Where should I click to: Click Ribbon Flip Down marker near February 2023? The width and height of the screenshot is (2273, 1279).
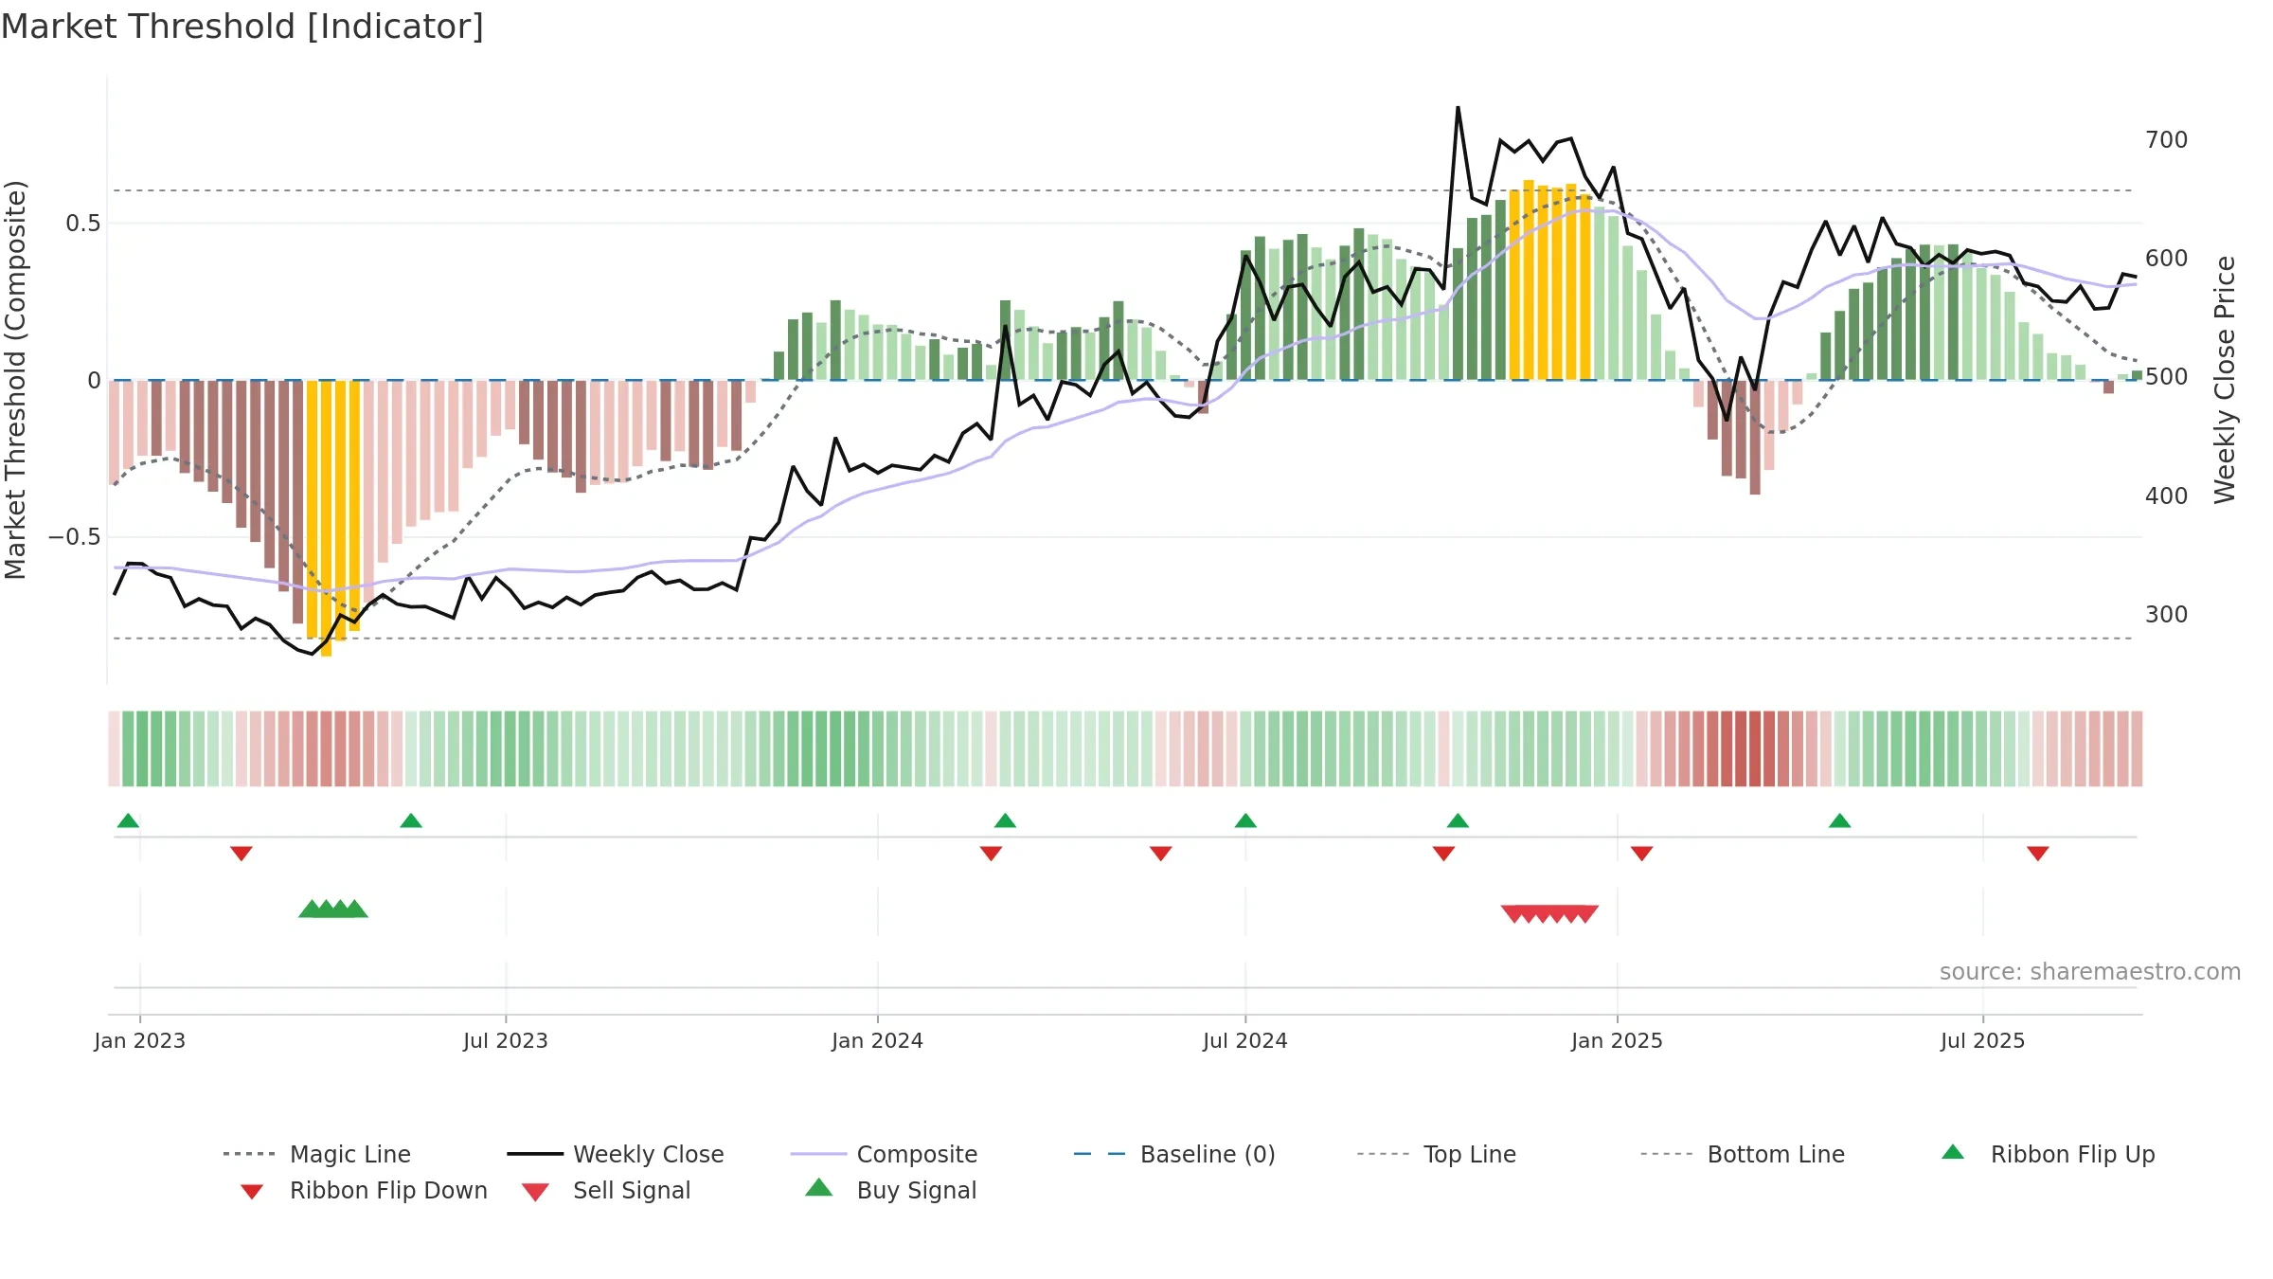[x=242, y=854]
